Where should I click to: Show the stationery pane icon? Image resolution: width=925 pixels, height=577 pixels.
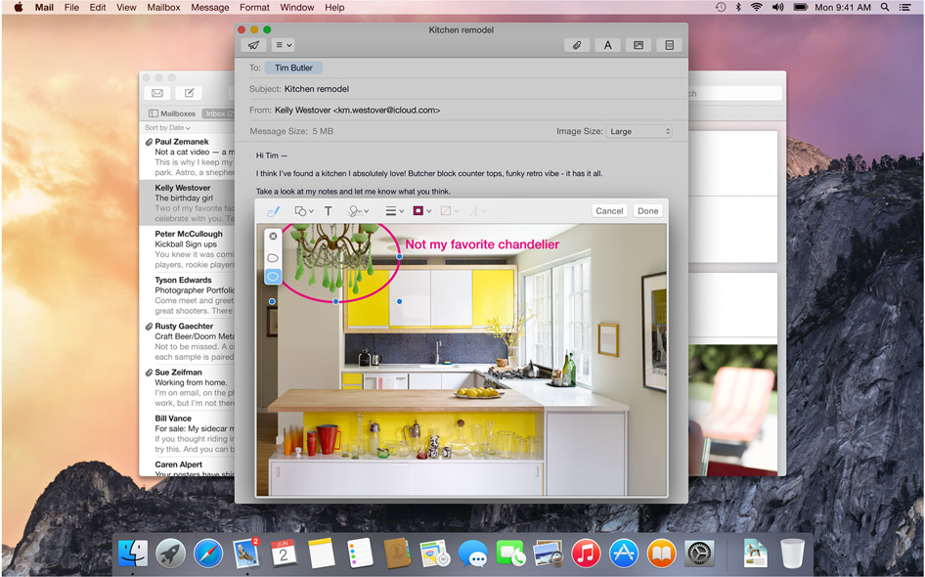click(670, 45)
